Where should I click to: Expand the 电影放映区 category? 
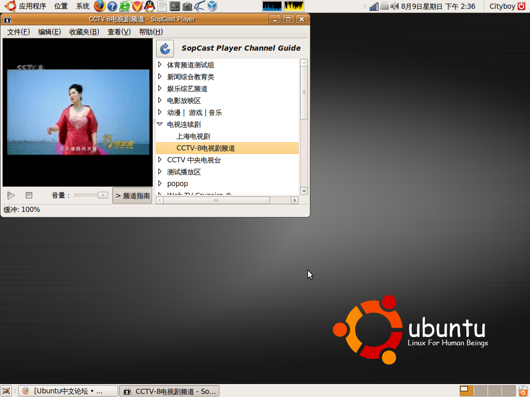160,100
